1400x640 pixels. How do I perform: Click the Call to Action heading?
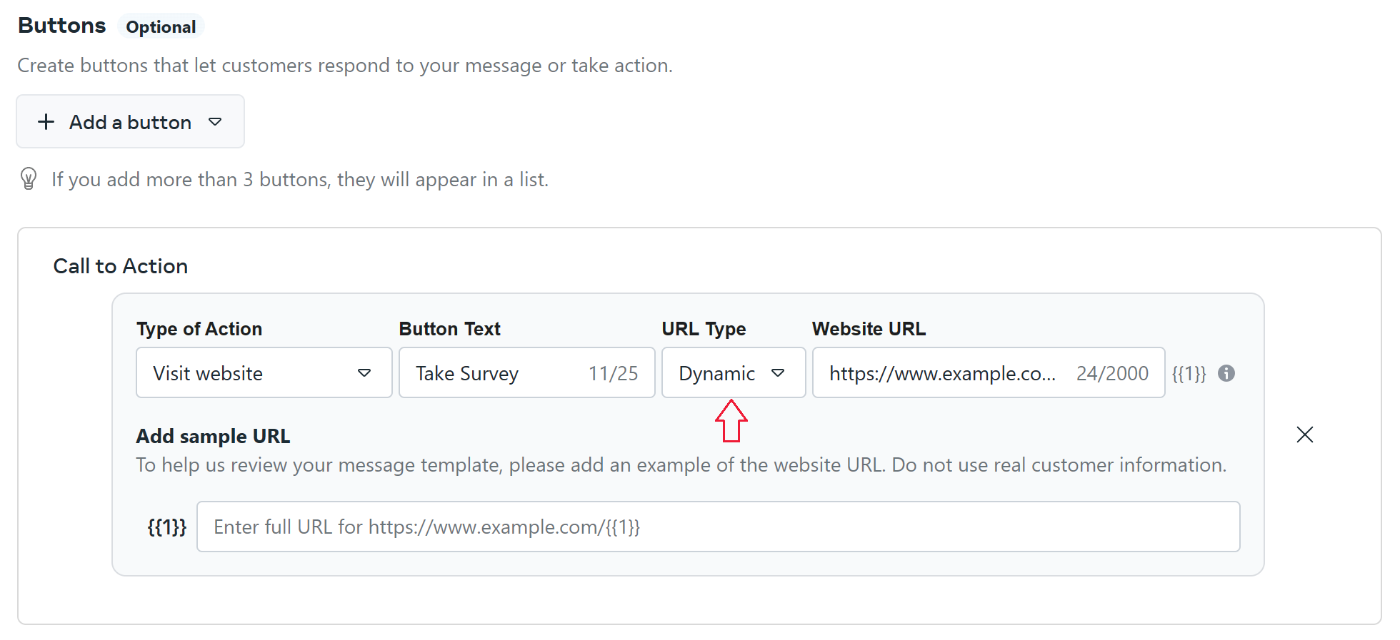121,266
